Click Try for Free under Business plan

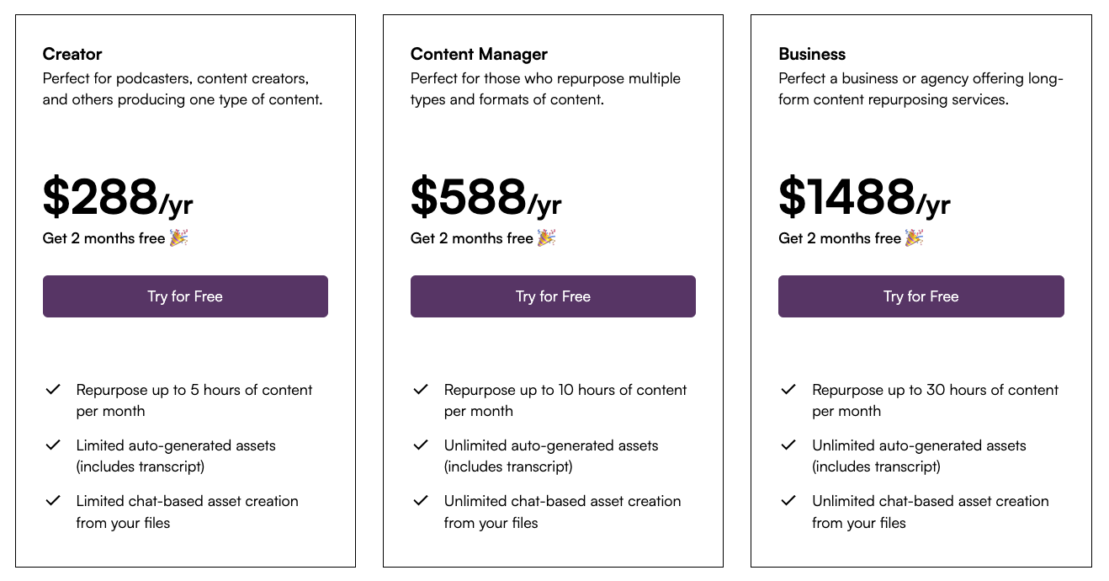tap(921, 296)
